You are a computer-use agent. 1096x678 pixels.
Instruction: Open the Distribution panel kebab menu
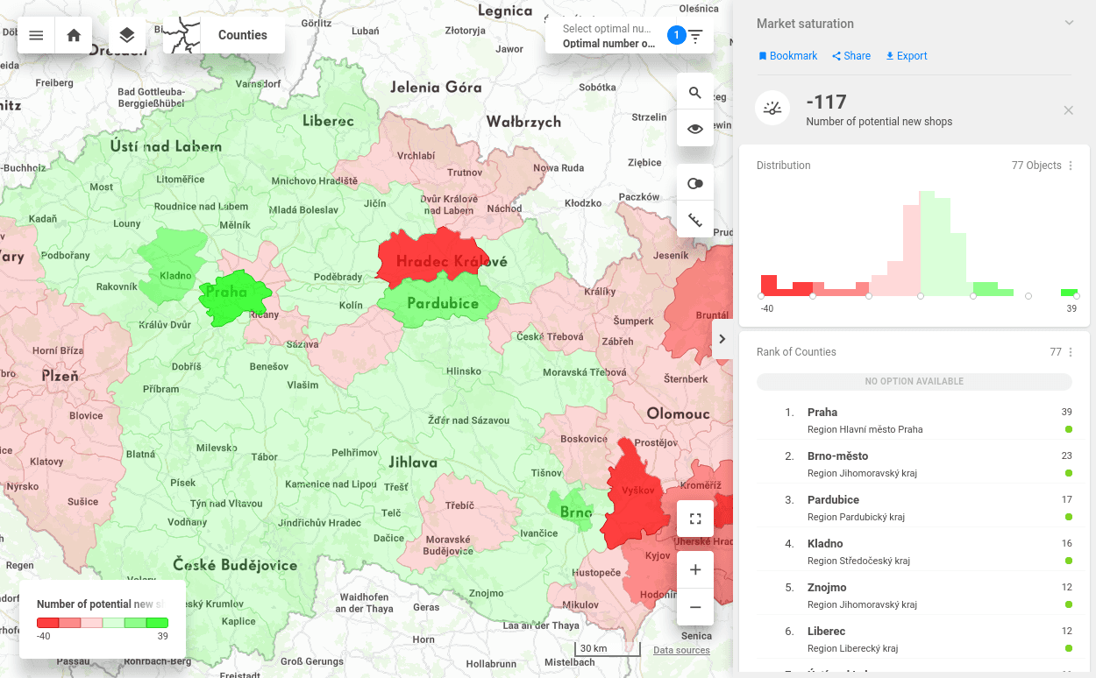pyautogui.click(x=1069, y=165)
